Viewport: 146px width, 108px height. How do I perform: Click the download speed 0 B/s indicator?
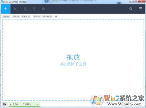pyautogui.click(x=14, y=104)
